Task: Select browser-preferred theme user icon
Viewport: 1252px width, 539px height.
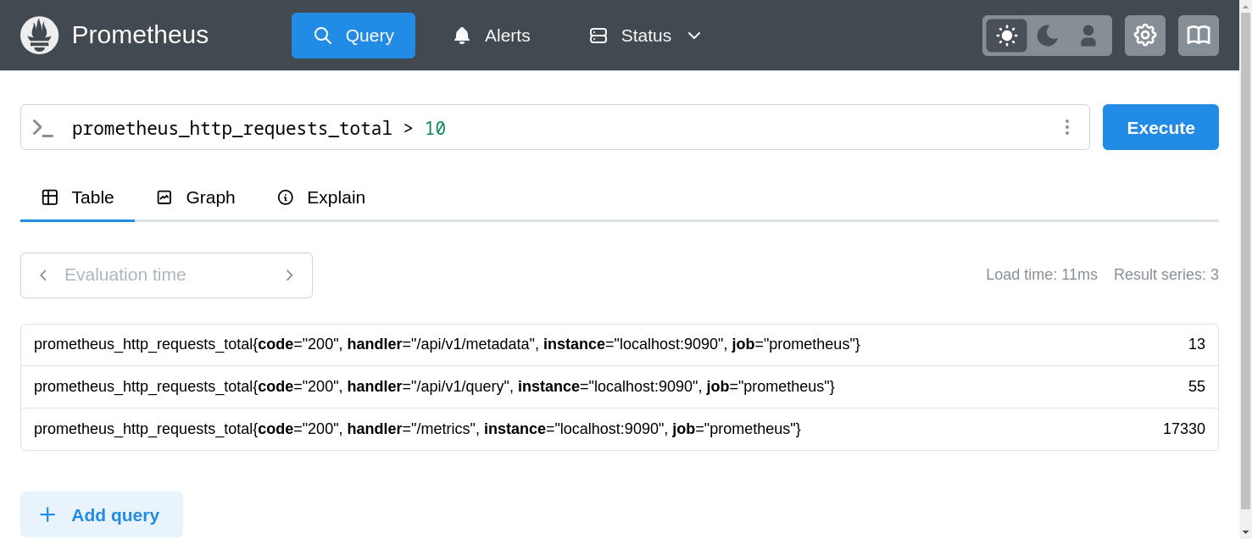Action: [1088, 36]
